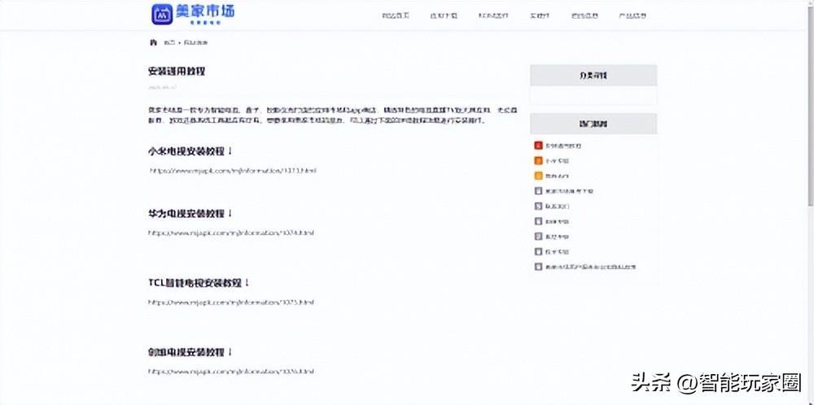Open the mjapk.com link ending 1375.html
814x405 pixels.
coord(231,302)
